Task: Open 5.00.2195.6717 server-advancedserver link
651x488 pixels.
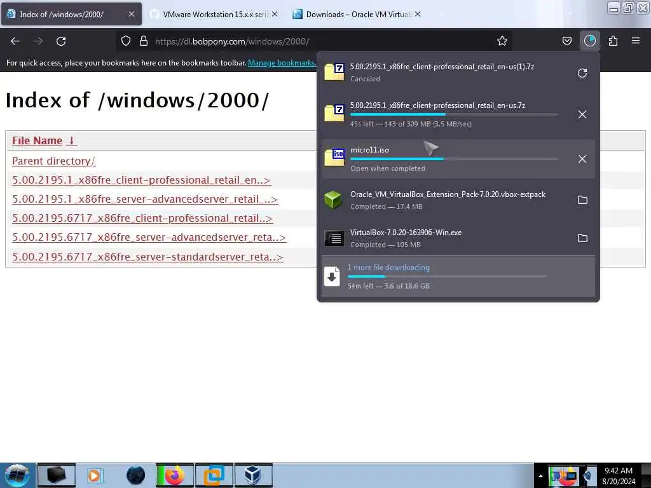Action: (149, 238)
